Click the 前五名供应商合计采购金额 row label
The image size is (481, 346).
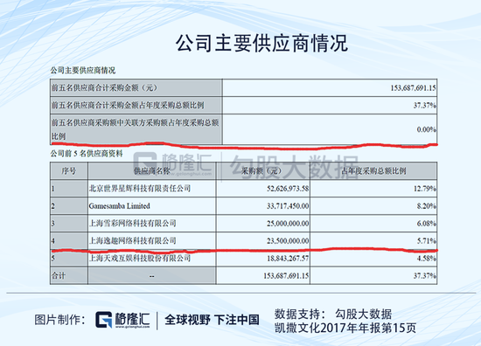(104, 88)
